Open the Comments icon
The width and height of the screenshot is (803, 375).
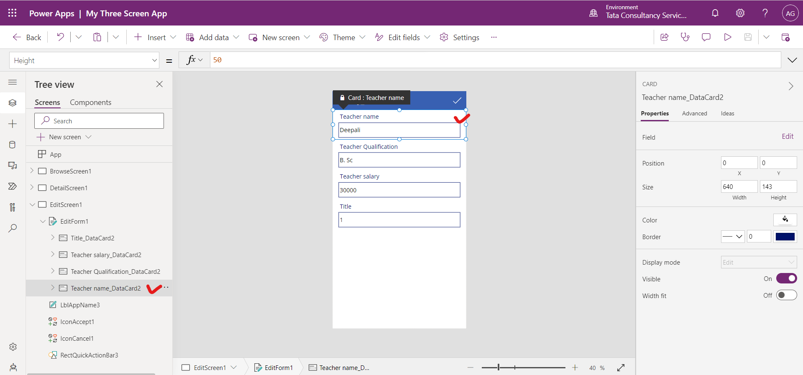click(706, 37)
